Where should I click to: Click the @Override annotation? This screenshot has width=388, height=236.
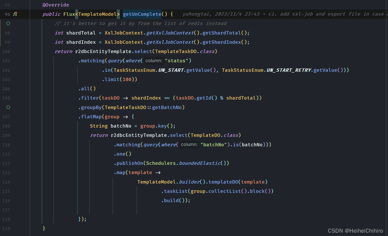pyautogui.click(x=56, y=5)
